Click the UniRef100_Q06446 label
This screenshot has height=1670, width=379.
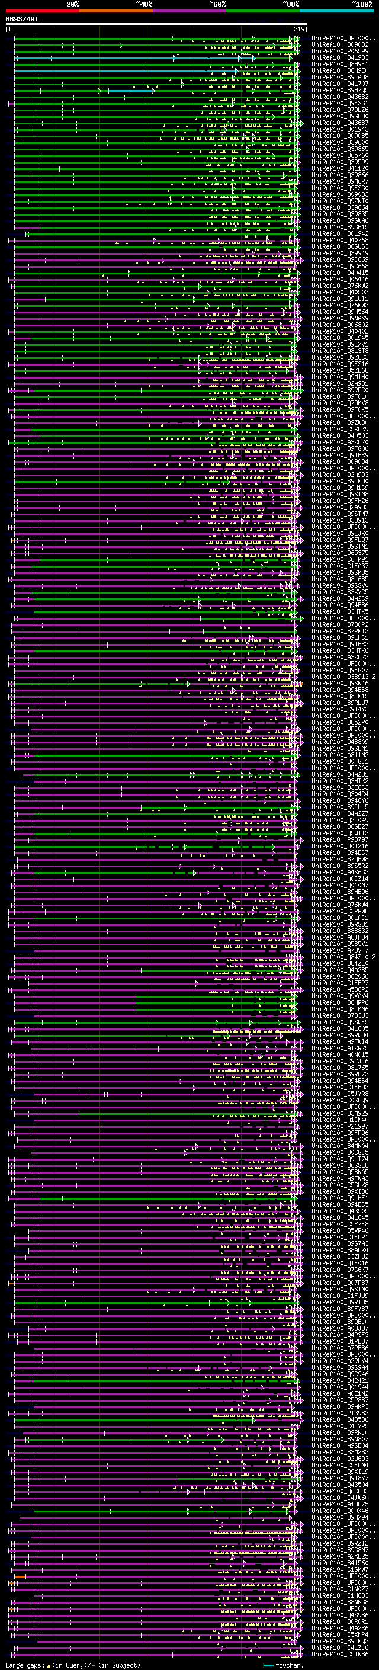click(340, 279)
